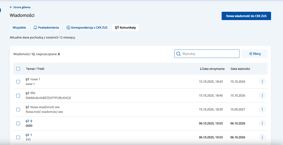Switch to Korespondencja z CKK ZUS tab
The width and height of the screenshot is (283, 145).
pos(87,28)
